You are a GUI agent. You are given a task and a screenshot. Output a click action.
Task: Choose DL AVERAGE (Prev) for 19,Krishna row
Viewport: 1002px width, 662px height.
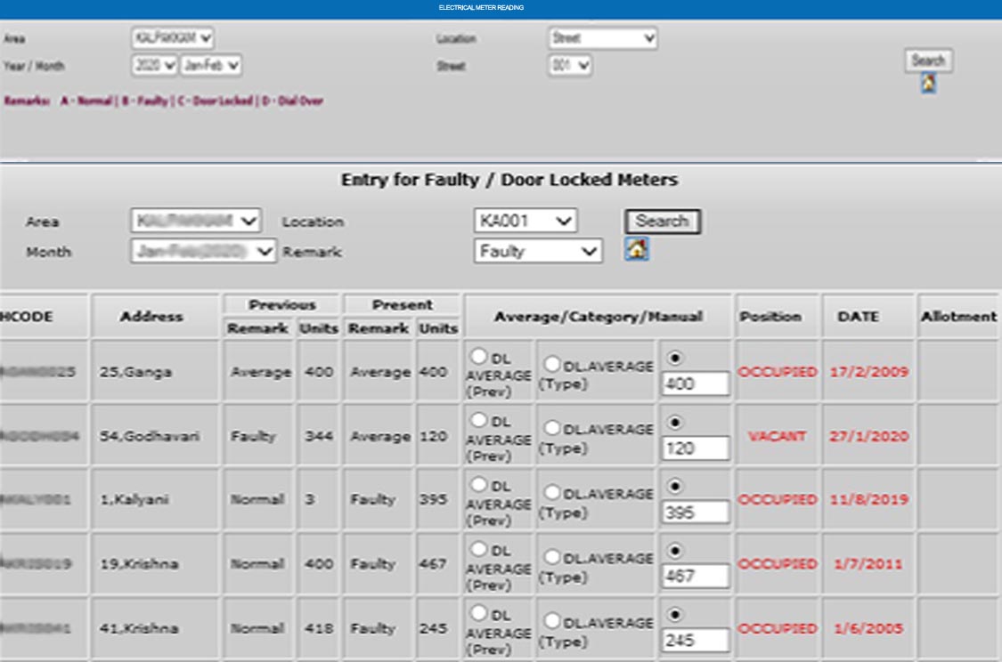tap(478, 549)
